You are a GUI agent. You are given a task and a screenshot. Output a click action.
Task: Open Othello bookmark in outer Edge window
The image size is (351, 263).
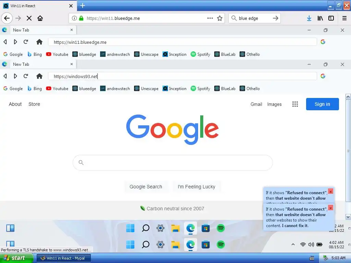(x=250, y=54)
